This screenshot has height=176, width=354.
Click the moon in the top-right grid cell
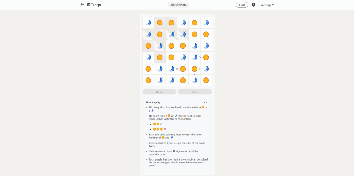click(x=206, y=23)
